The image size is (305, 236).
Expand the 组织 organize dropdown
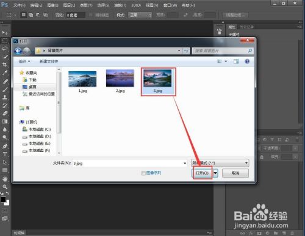24,61
